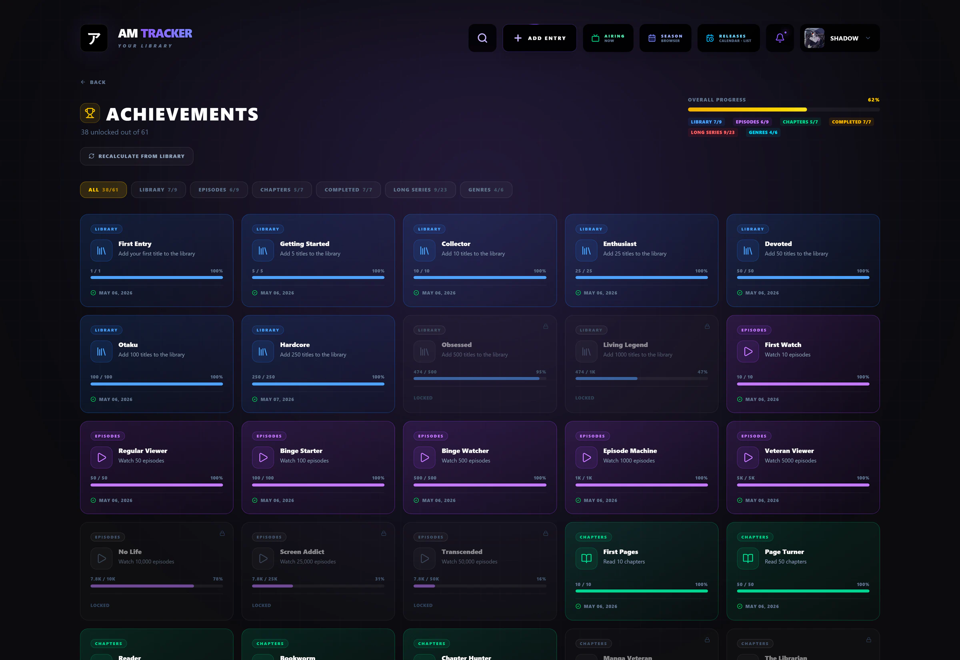
Task: Open the RELEASES calendar list
Action: 728,38
